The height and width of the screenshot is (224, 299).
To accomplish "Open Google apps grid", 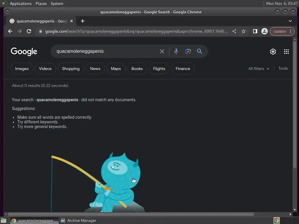I will click(x=286, y=52).
